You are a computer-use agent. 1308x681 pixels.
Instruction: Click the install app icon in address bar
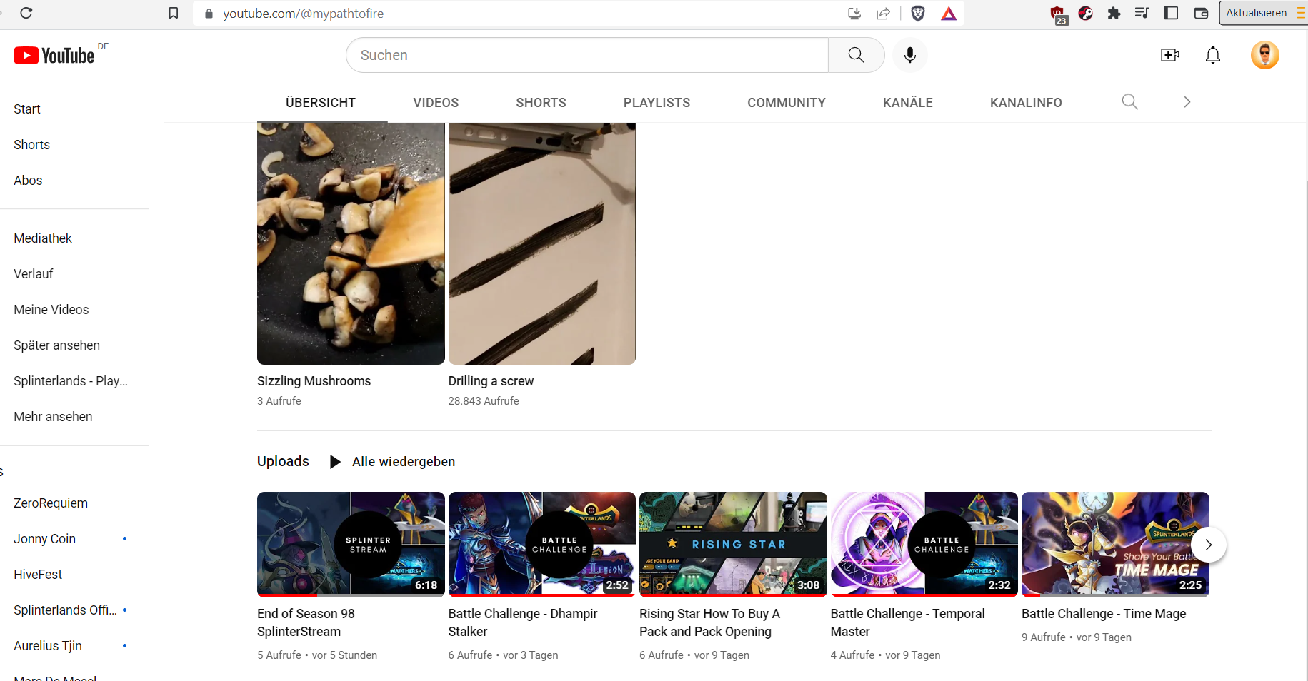click(854, 13)
